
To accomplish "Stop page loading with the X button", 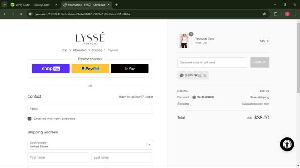I will pyautogui.click(x=21, y=14).
